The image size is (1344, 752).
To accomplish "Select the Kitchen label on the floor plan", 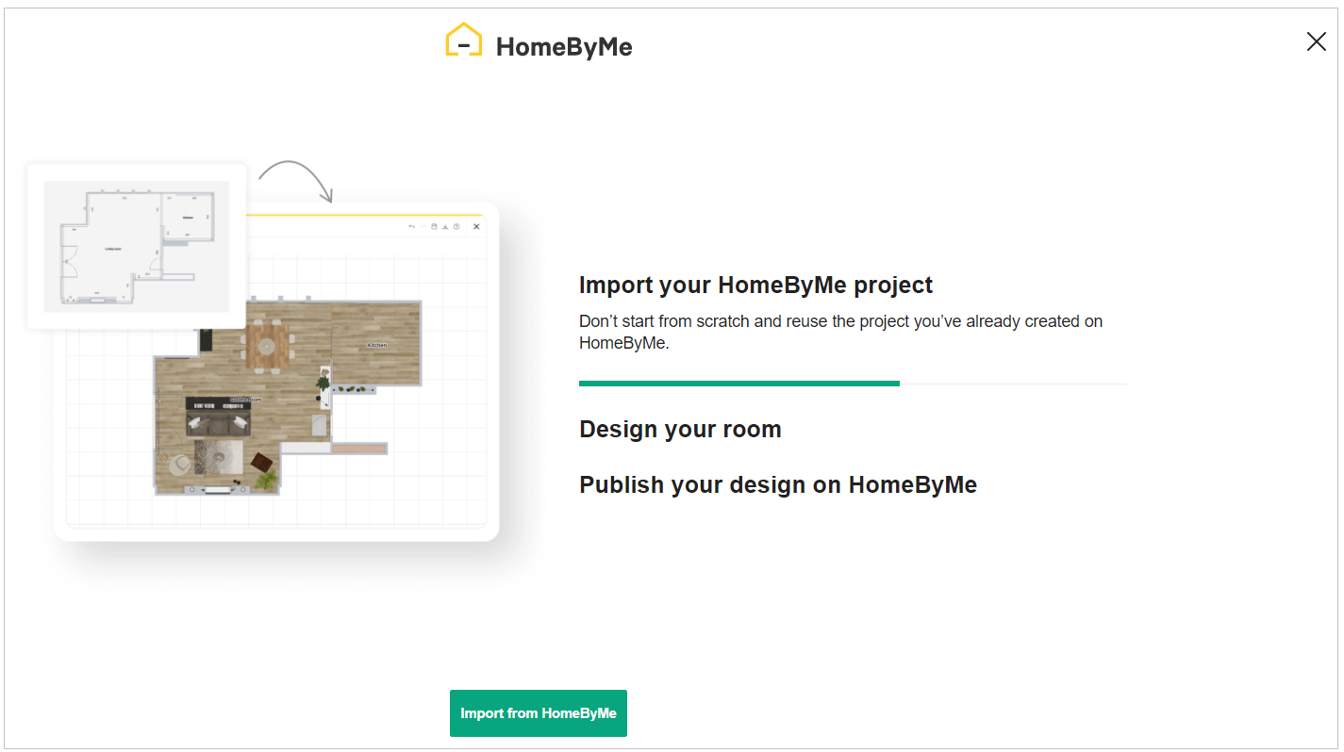I will pyautogui.click(x=377, y=345).
